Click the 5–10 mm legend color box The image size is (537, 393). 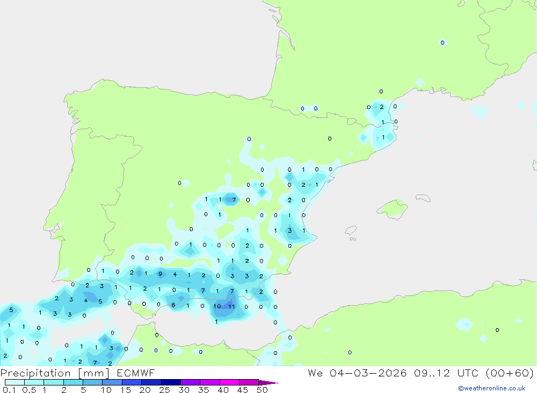pos(93,382)
